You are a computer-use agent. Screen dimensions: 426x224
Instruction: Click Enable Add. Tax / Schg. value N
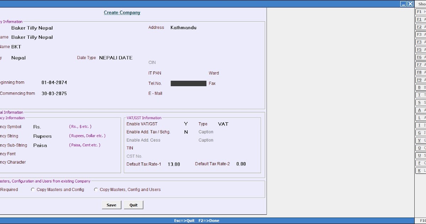[x=186, y=132]
